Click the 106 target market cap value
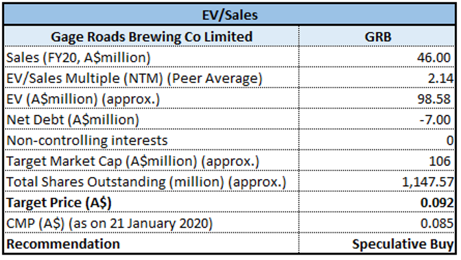 tap(440, 161)
